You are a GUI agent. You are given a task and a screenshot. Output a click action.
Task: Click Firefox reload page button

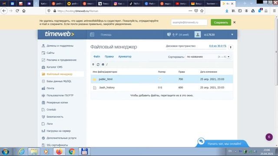pos(17,11)
